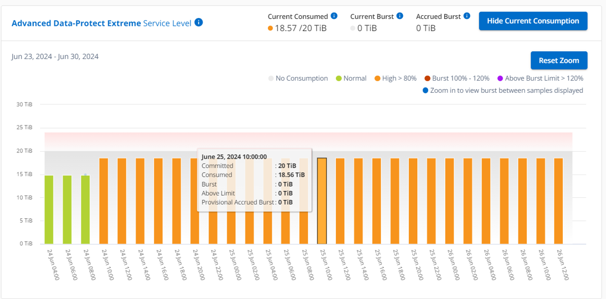Click info icon beside Current Consumed
The height and width of the screenshot is (299, 606).
[x=334, y=16]
